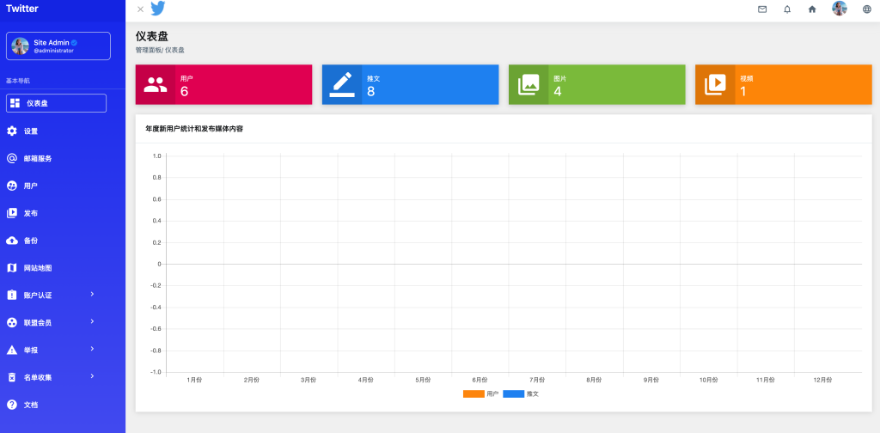Click the 举报 warning triangle icon

[x=12, y=350]
